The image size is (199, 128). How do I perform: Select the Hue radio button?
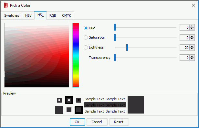(x=86, y=28)
